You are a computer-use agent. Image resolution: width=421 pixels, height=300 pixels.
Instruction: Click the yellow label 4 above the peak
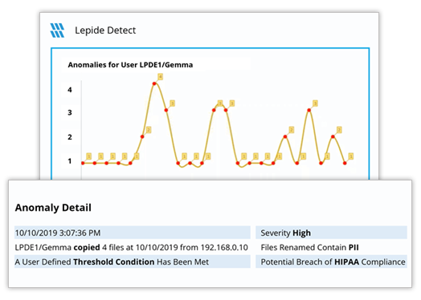coord(161,77)
